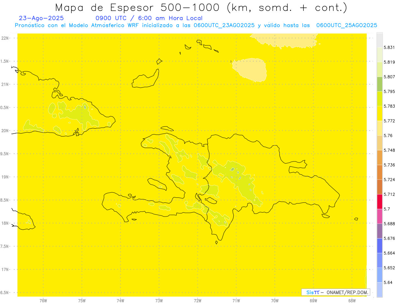Click the legend value 5.676
The width and height of the screenshot is (395, 305).
point(389,238)
